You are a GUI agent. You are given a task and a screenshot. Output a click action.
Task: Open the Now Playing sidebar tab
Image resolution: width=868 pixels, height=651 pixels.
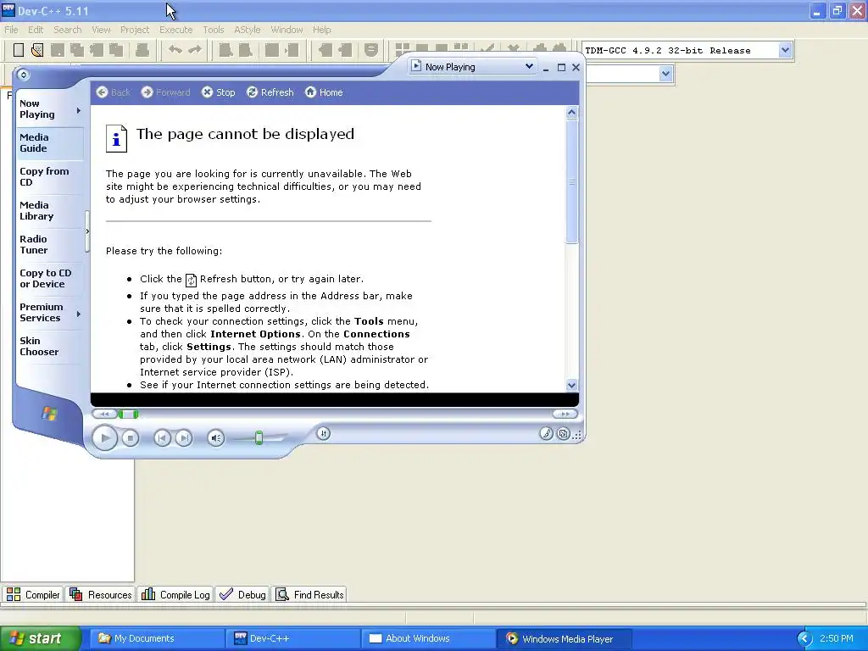tap(44, 109)
